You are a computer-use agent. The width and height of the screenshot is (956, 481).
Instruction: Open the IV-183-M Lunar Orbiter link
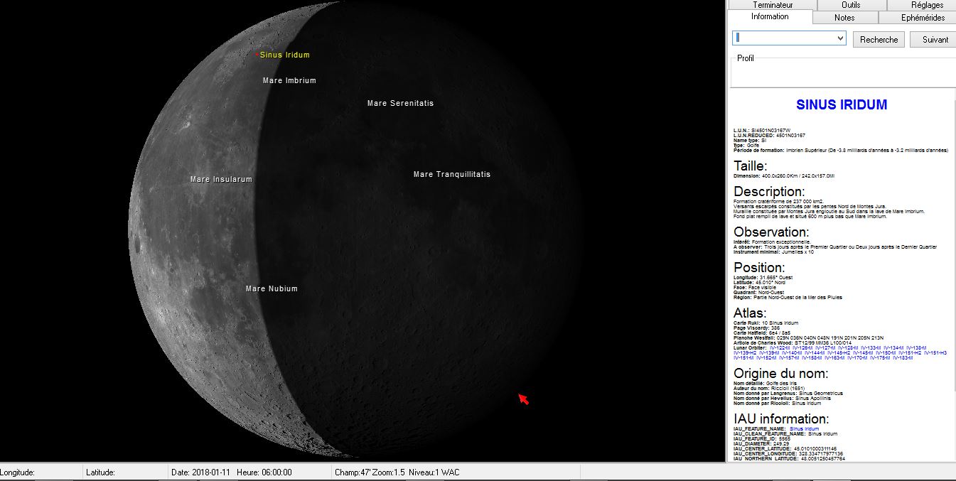903,358
